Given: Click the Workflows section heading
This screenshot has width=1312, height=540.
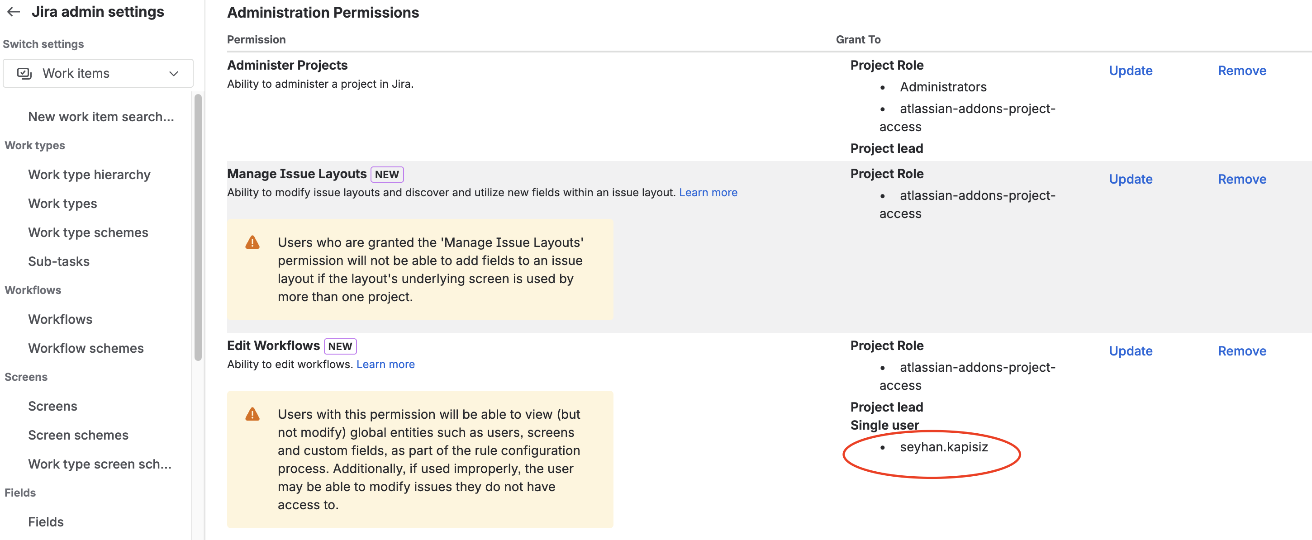Looking at the screenshot, I should (33, 290).
